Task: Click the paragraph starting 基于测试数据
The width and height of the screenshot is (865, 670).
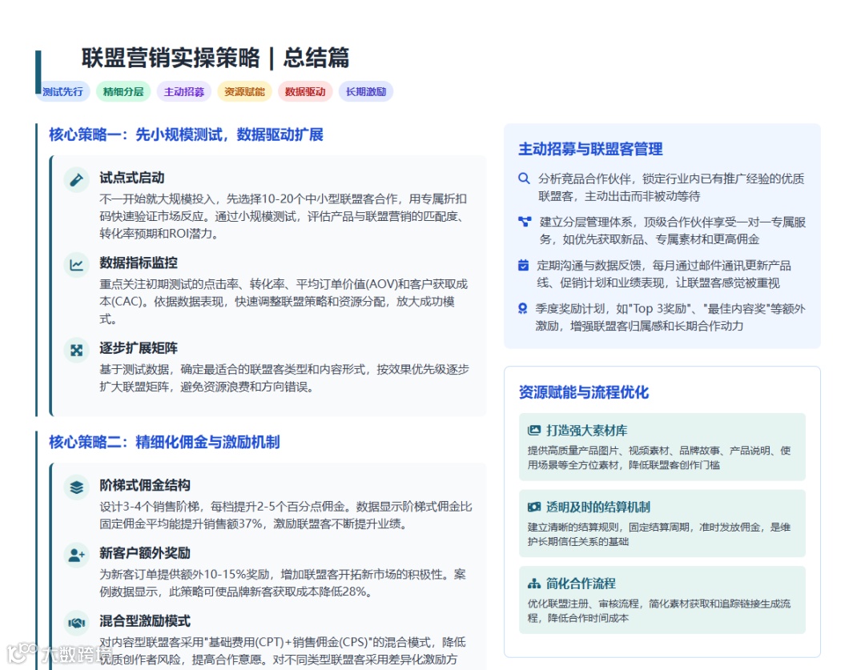Action: point(284,378)
